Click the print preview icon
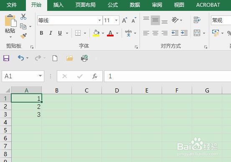 pyautogui.click(x=84, y=58)
